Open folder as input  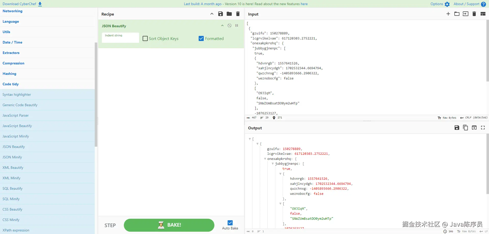(x=457, y=14)
